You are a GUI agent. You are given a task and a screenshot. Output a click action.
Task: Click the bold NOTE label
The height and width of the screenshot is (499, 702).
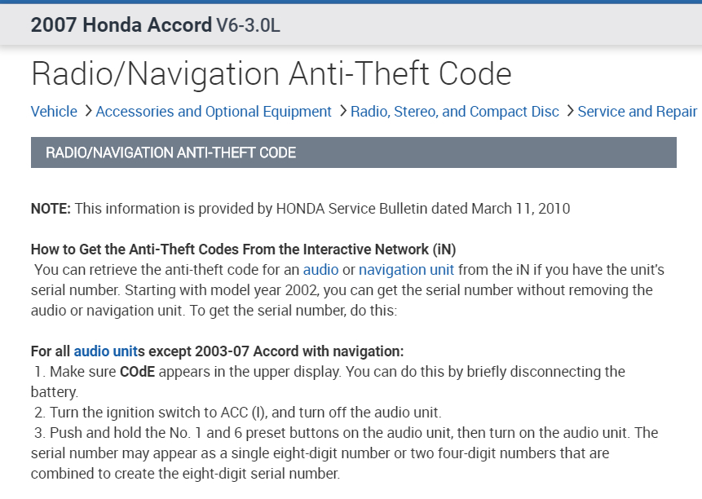pyautogui.click(x=51, y=209)
